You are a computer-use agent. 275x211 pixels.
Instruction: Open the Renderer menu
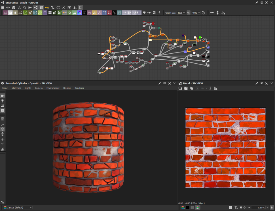click(79, 88)
